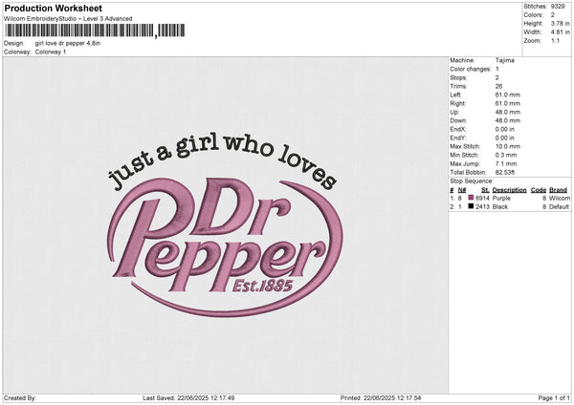This screenshot has height=405, width=574.
Task: Click the Trims value 26
Action: click(x=498, y=86)
